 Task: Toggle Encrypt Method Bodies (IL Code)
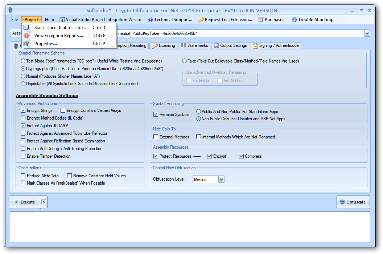pos(23,118)
